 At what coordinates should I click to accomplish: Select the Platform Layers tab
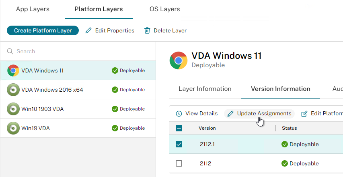pos(99,9)
